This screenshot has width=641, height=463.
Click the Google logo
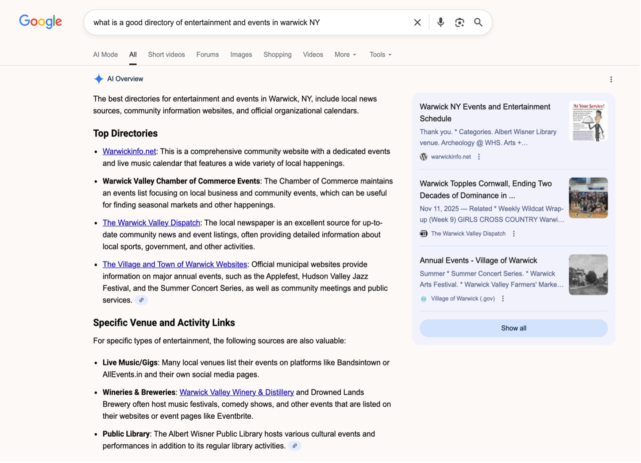click(40, 21)
